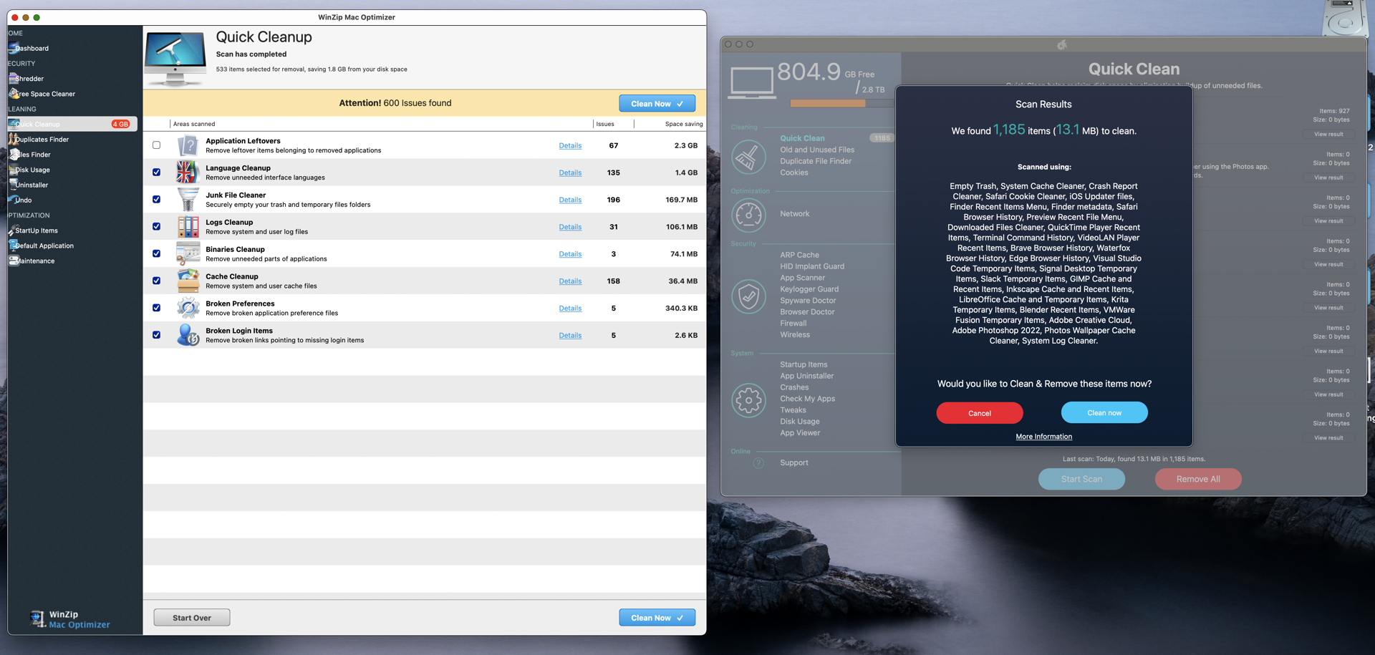Open the Uninstaller tool

click(x=32, y=185)
